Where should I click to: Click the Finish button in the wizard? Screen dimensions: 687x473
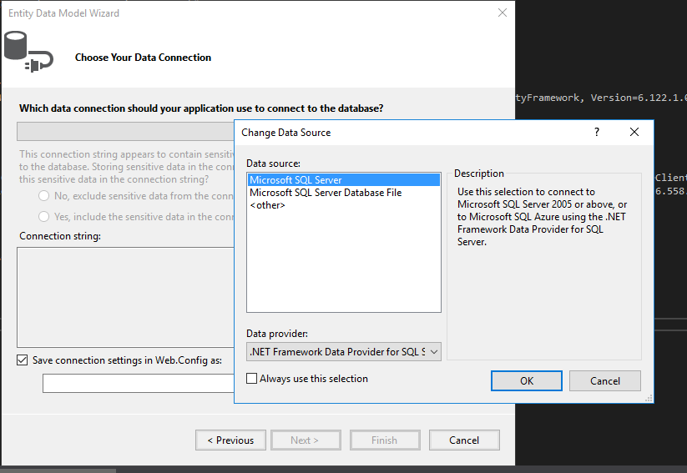[385, 440]
